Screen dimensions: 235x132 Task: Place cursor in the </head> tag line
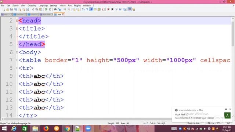click(32, 44)
